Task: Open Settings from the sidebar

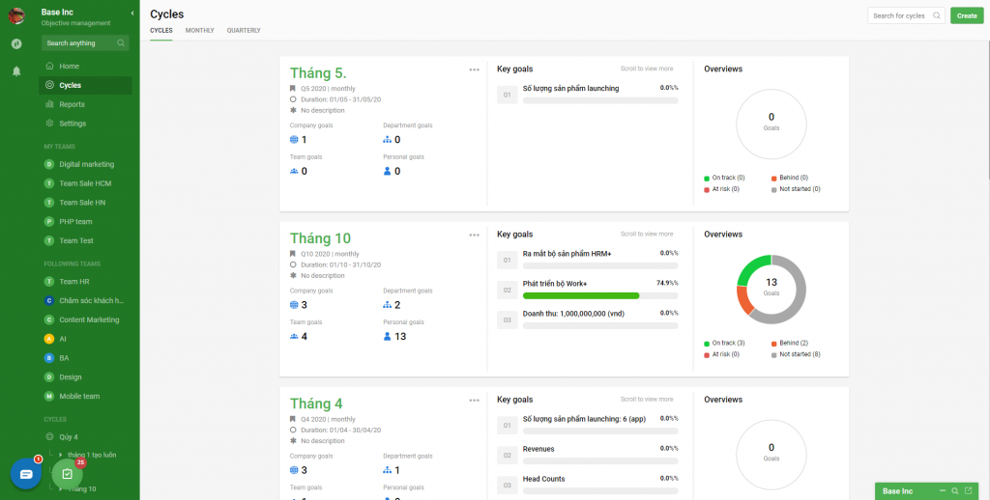Action: click(x=73, y=124)
